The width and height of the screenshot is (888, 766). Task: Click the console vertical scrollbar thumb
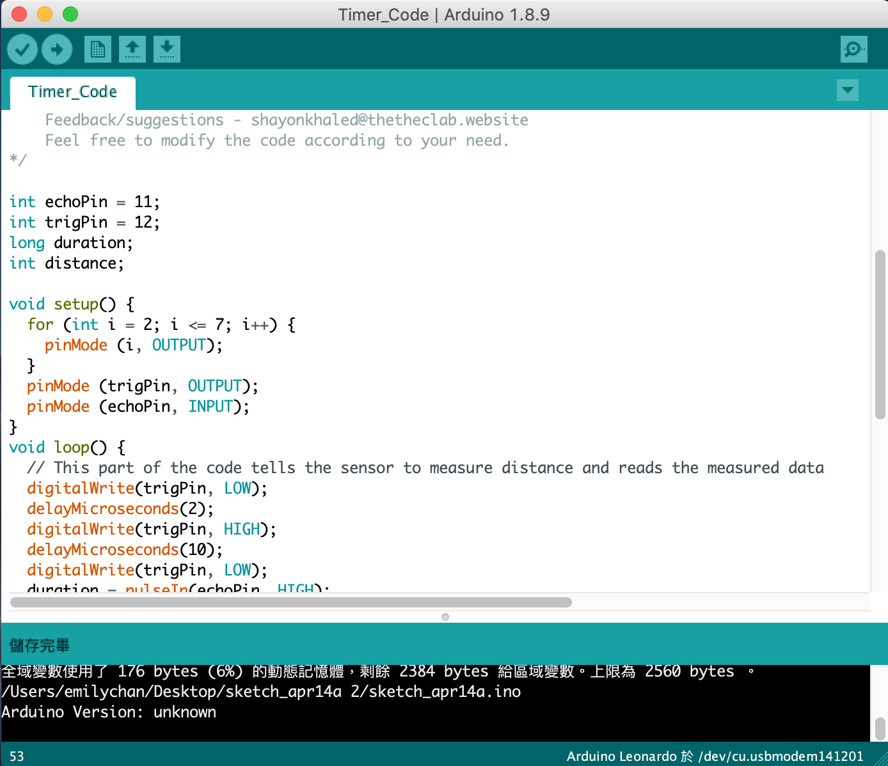click(880, 728)
